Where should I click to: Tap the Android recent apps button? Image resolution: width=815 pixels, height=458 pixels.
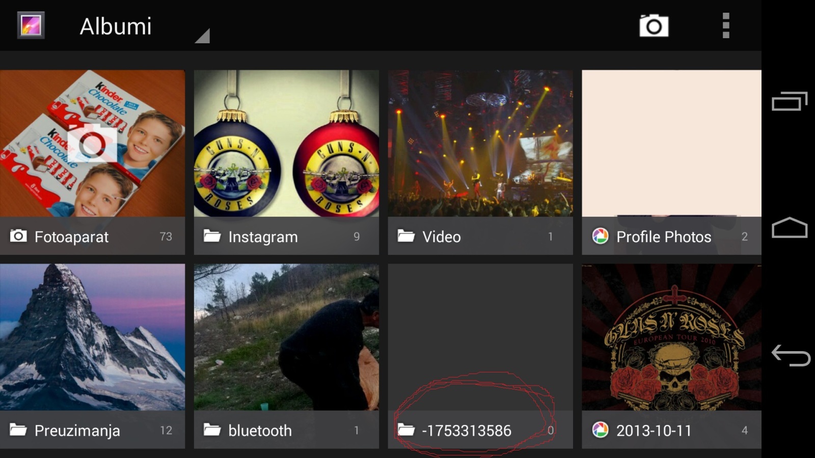pyautogui.click(x=790, y=101)
